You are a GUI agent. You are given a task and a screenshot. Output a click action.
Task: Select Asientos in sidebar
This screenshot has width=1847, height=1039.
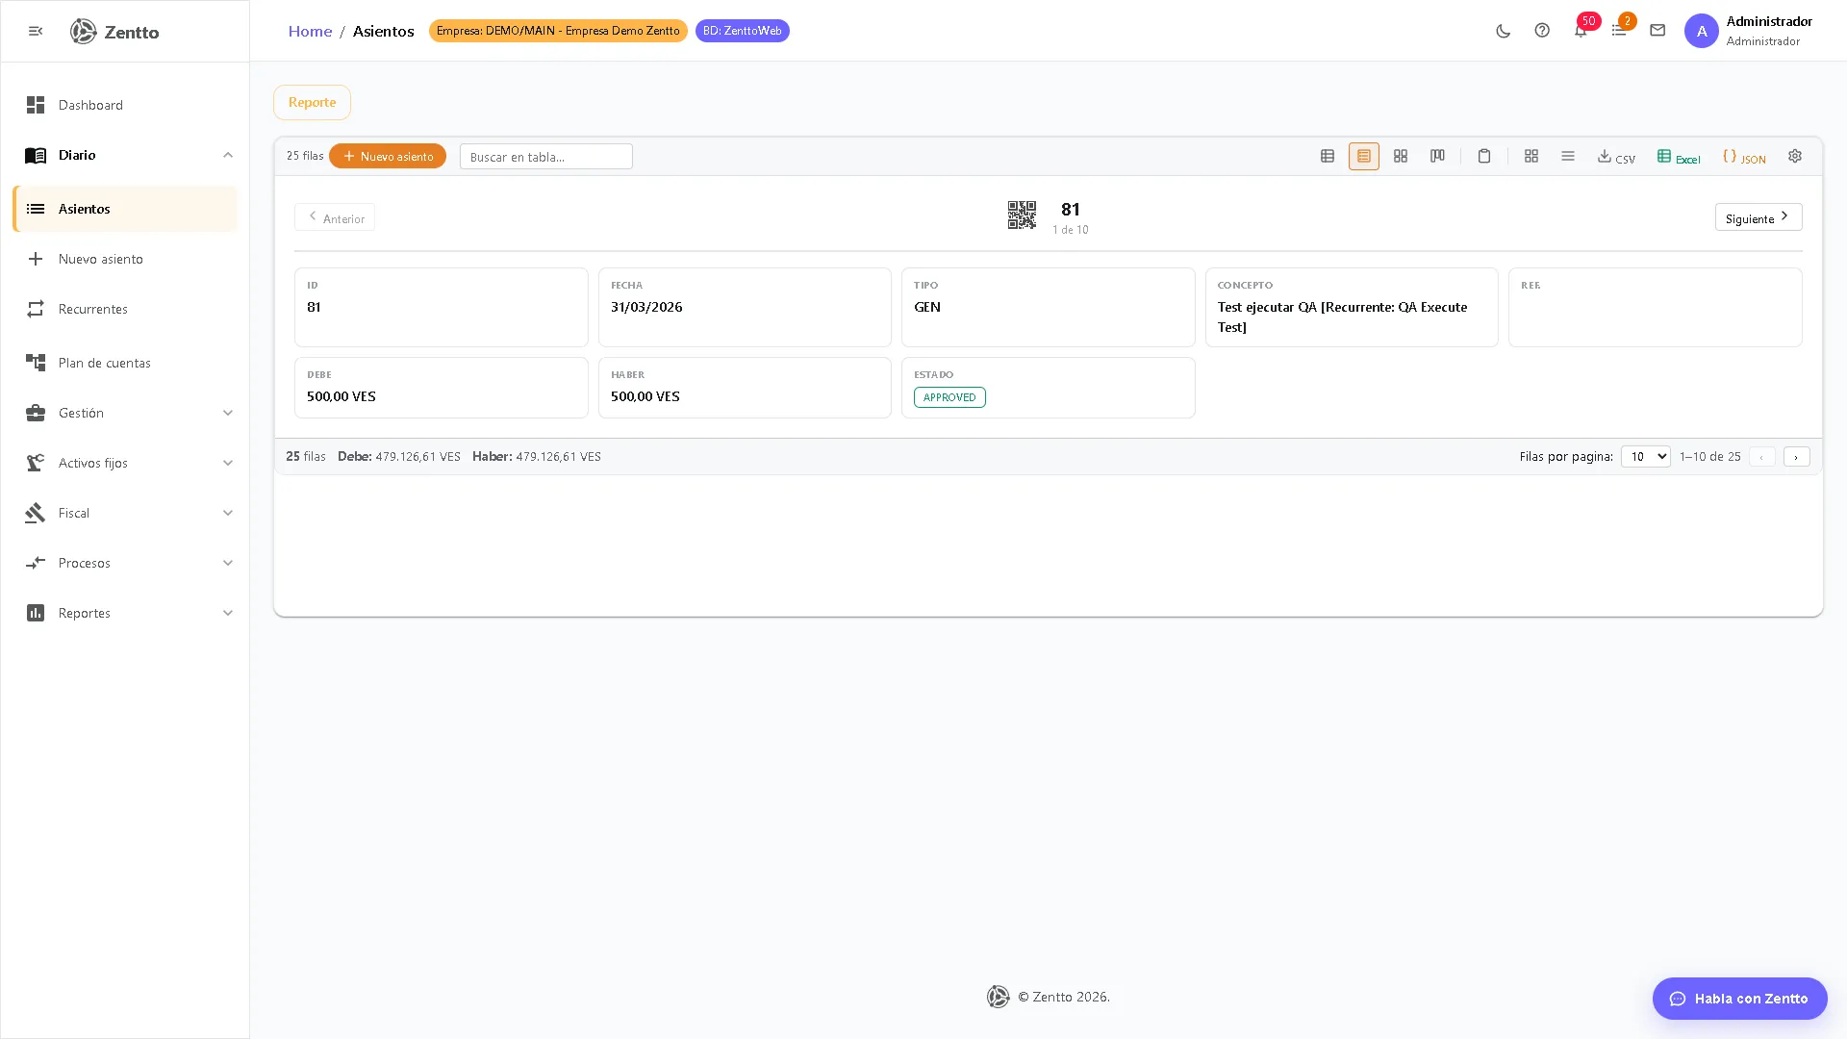point(125,209)
